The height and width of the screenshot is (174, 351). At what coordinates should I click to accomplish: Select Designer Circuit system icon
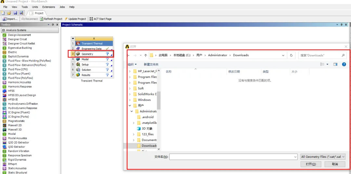pyautogui.click(x=4, y=39)
